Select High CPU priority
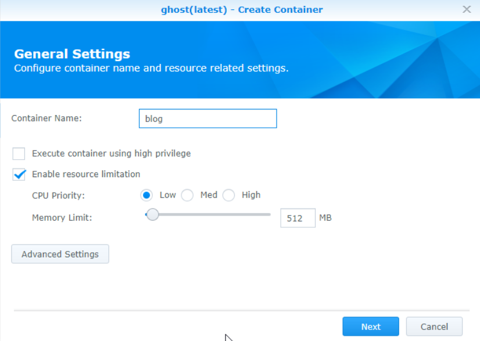Screen dimensions: 480x341 (229, 195)
